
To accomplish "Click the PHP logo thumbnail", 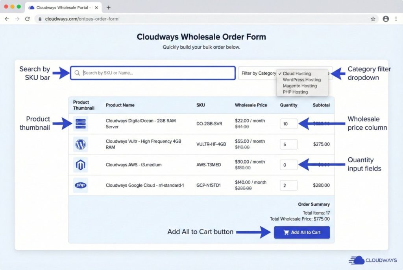I will click(x=80, y=185).
